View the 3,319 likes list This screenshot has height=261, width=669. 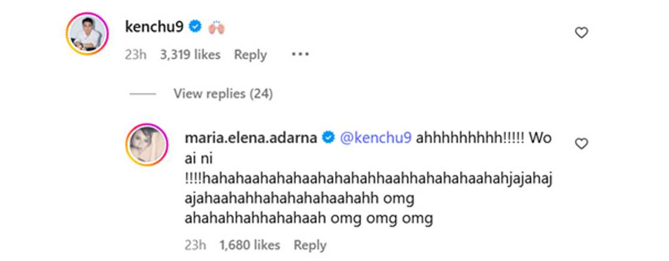[191, 55]
